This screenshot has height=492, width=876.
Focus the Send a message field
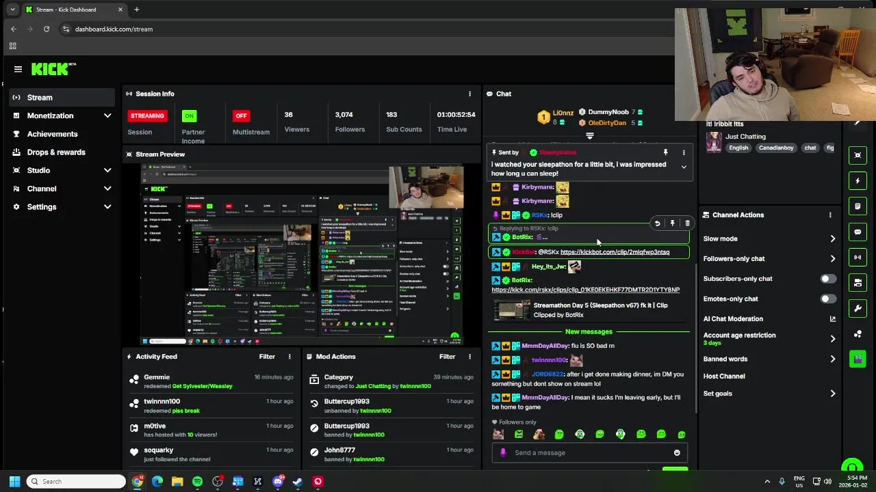click(x=590, y=453)
